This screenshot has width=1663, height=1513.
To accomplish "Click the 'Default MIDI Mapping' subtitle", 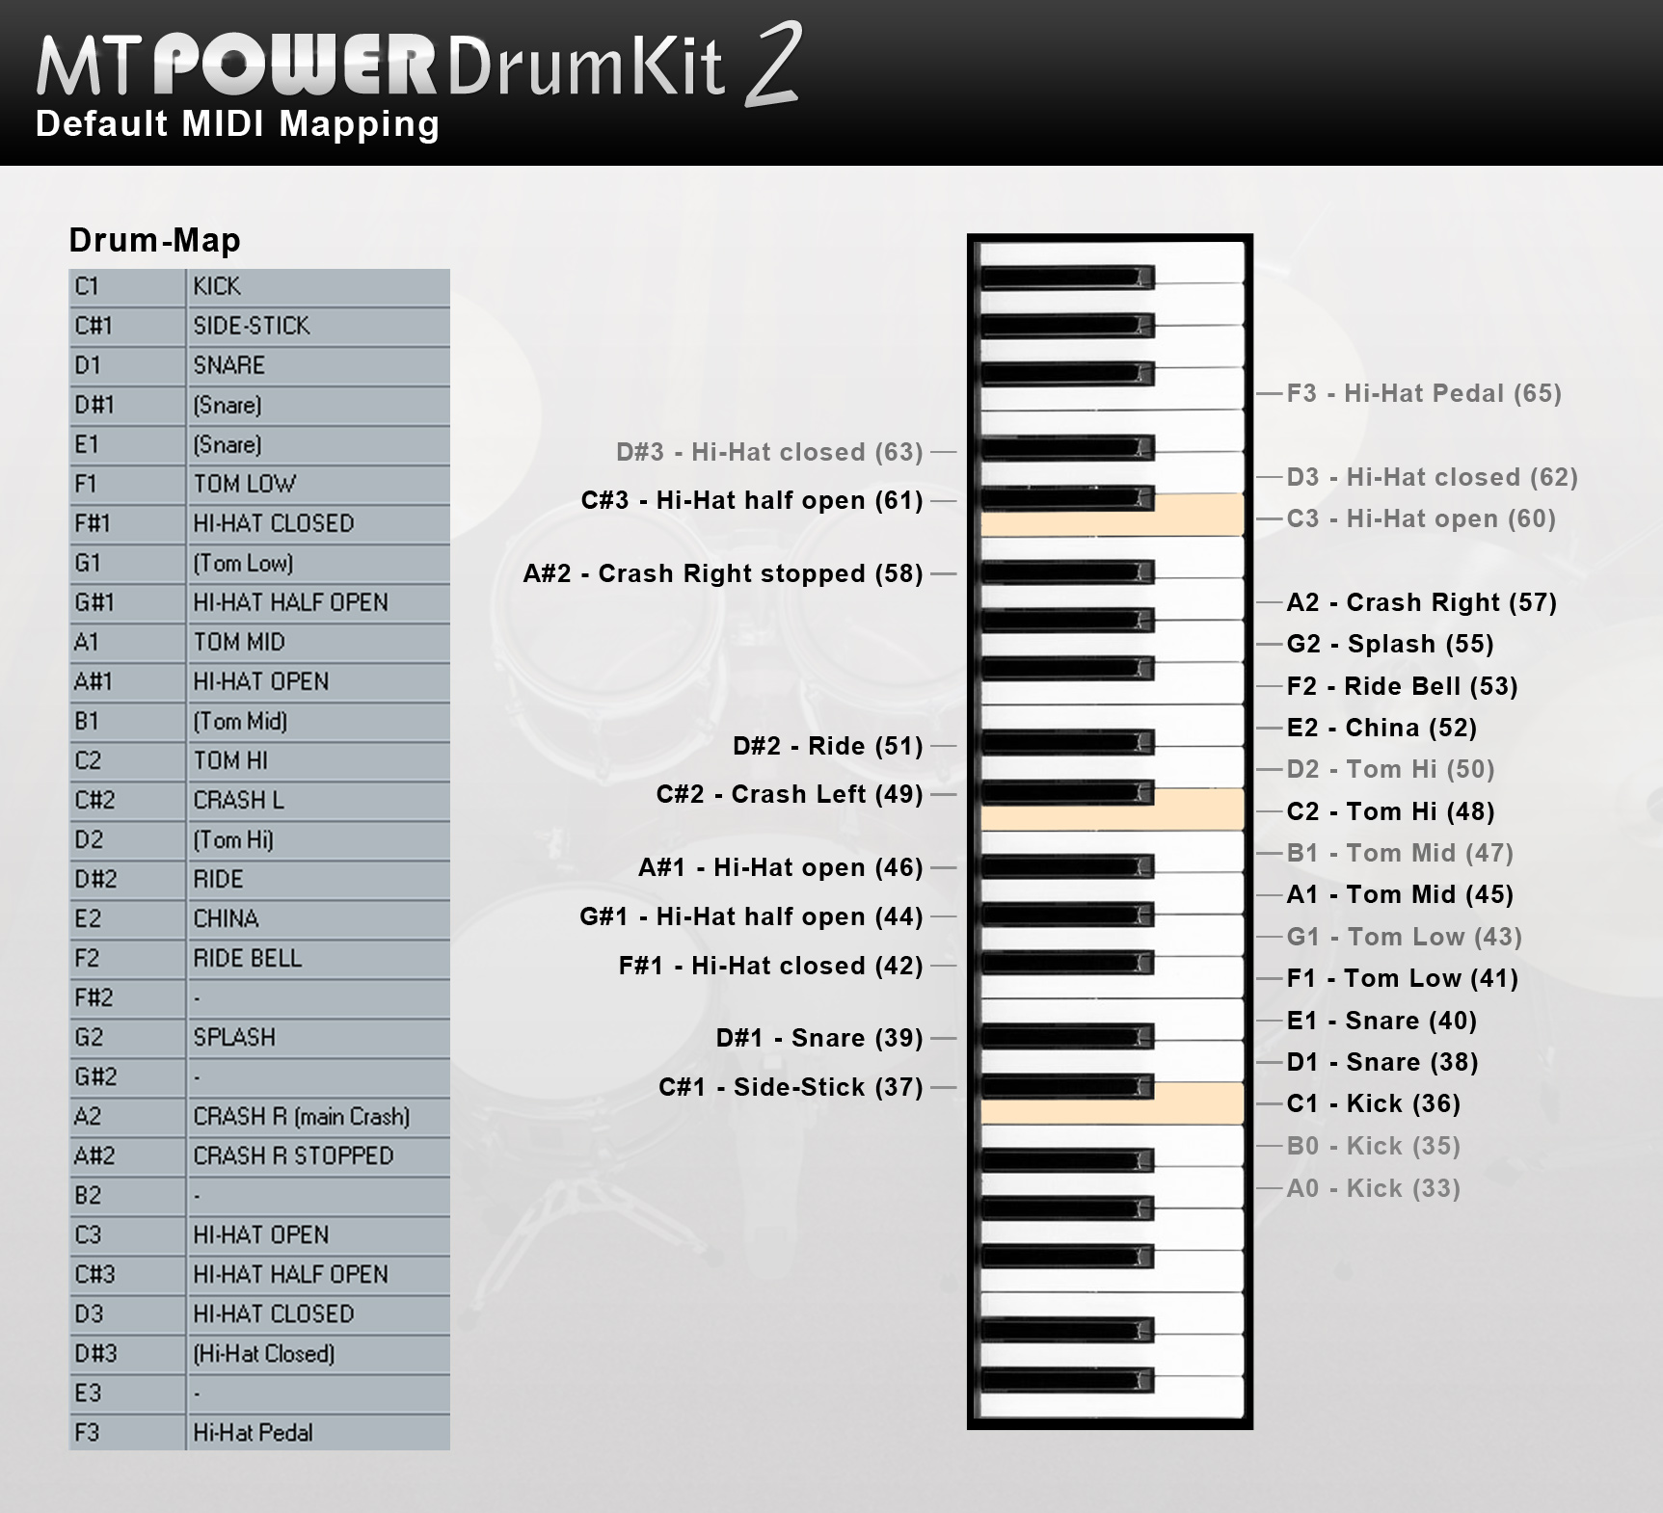I will 237,124.
